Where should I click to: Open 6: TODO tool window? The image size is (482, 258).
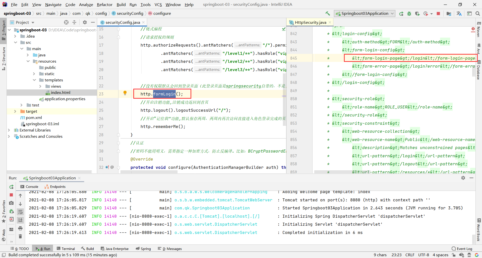point(20,249)
